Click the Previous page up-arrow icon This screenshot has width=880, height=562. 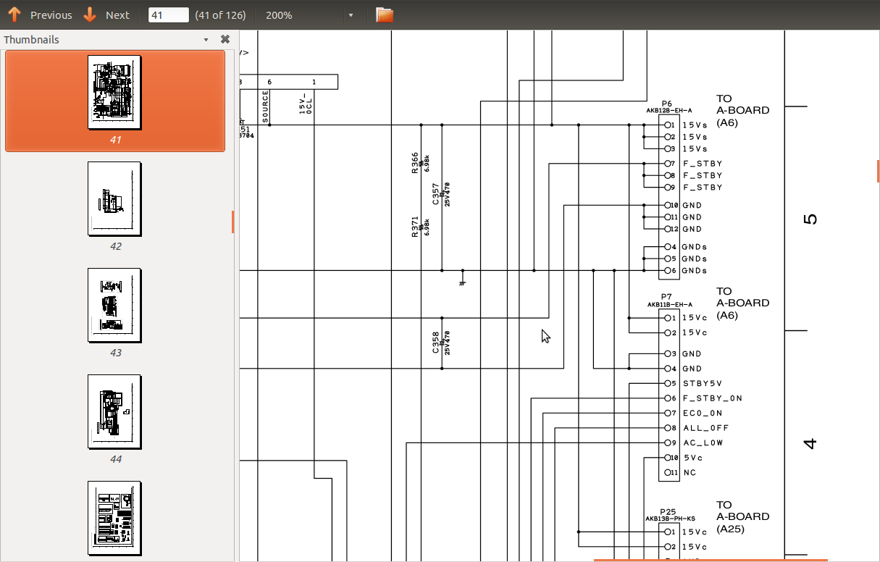[14, 14]
